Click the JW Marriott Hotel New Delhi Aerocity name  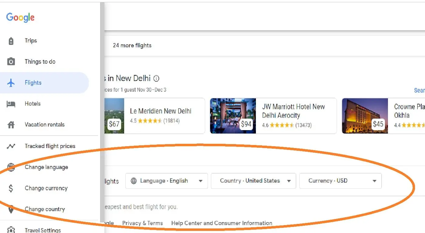pos(293,111)
